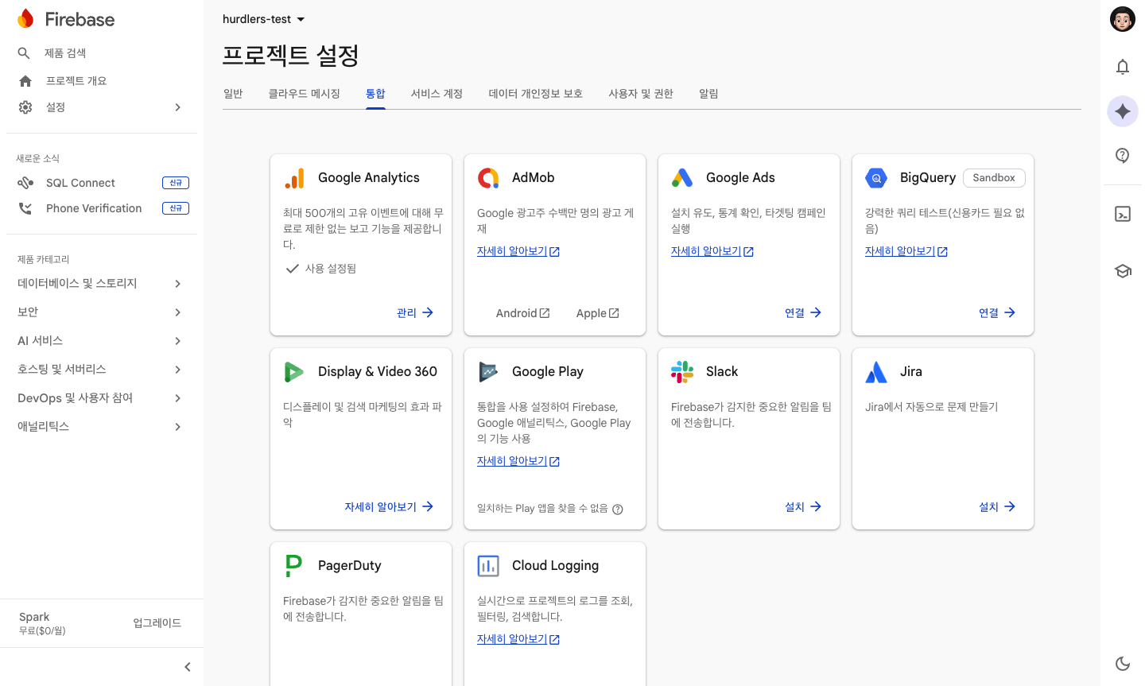Click 설치 on the Slack card
Screen dimensions: 1145x686
pos(803,507)
